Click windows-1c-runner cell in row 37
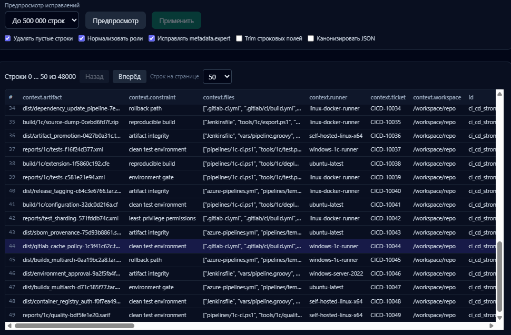Screen dimensions: 511x335 [x=333, y=149]
